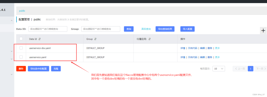
Task: Open 高级查询 advanced search link
Action: (x=146, y=29)
